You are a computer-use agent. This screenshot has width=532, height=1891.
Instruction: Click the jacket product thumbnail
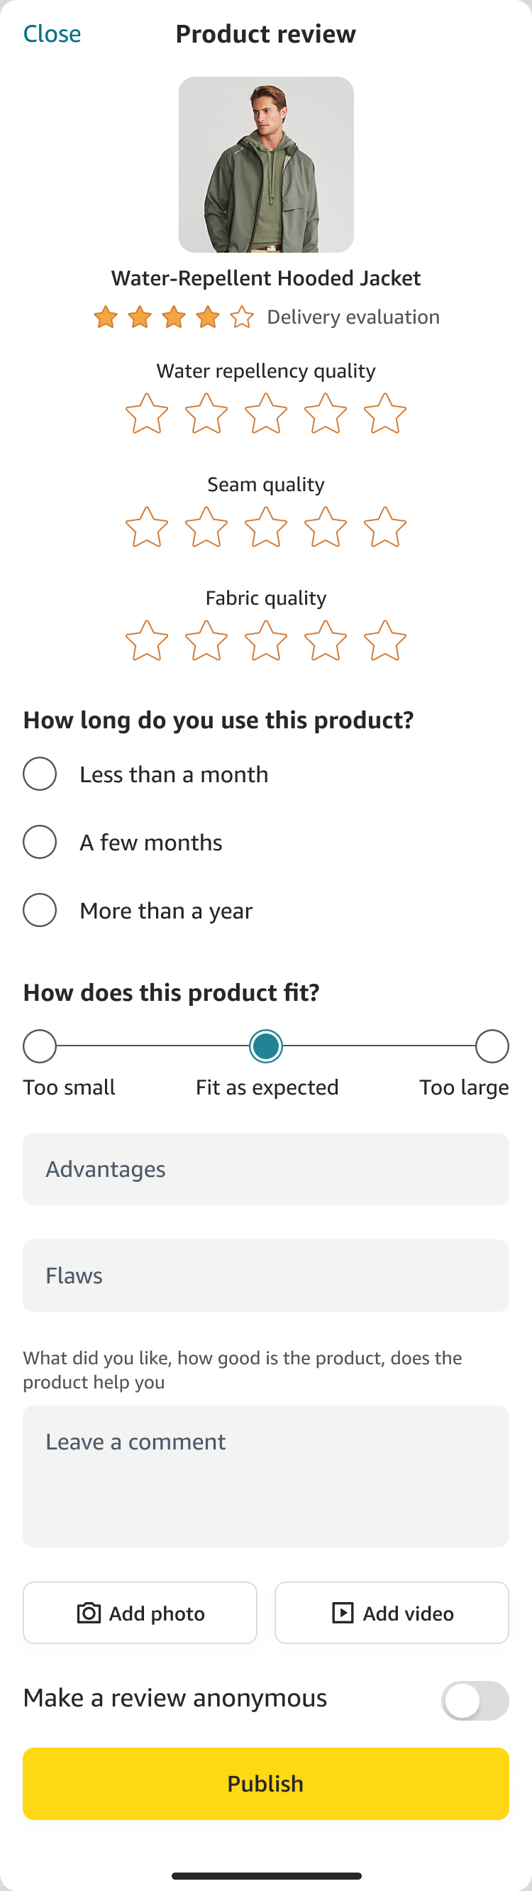click(x=265, y=165)
